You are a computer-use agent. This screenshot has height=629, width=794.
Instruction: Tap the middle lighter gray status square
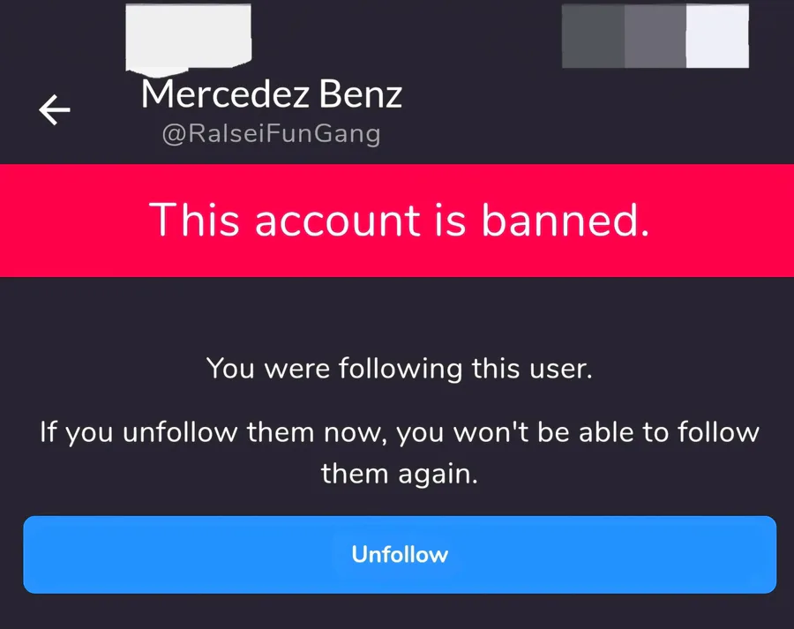point(655,36)
